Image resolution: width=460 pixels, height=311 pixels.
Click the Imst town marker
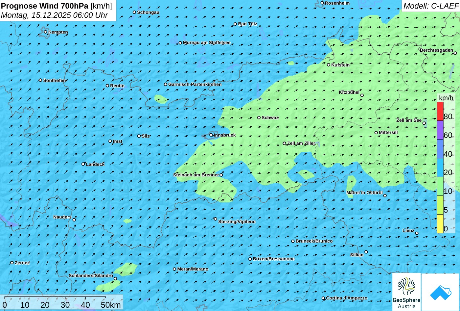point(110,141)
